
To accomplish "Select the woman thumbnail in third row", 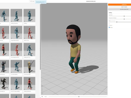I will point(5,50).
